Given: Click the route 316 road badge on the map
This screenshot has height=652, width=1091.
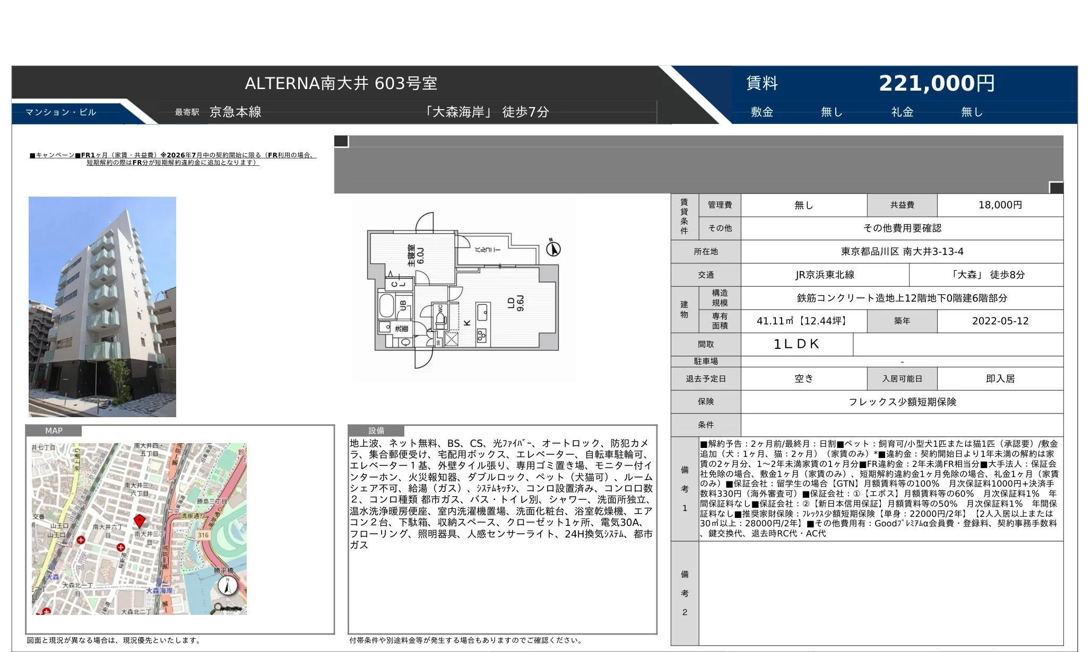Looking at the screenshot, I should pos(203,535).
